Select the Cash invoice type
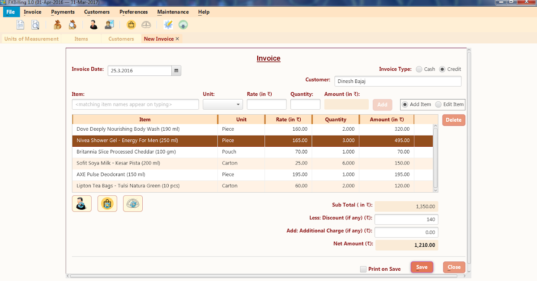 click(419, 69)
